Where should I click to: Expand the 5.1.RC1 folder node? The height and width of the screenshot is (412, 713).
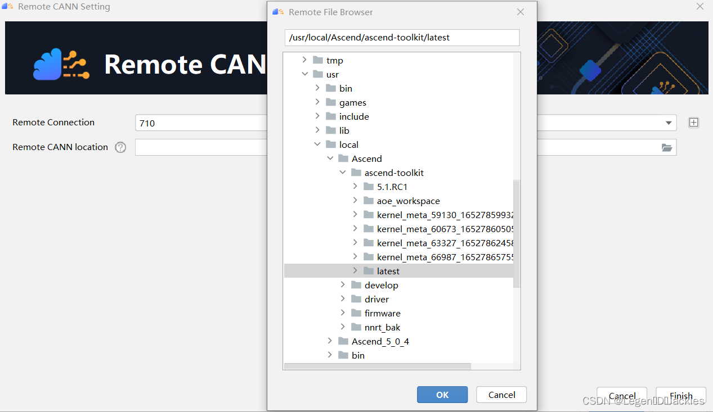pos(355,187)
